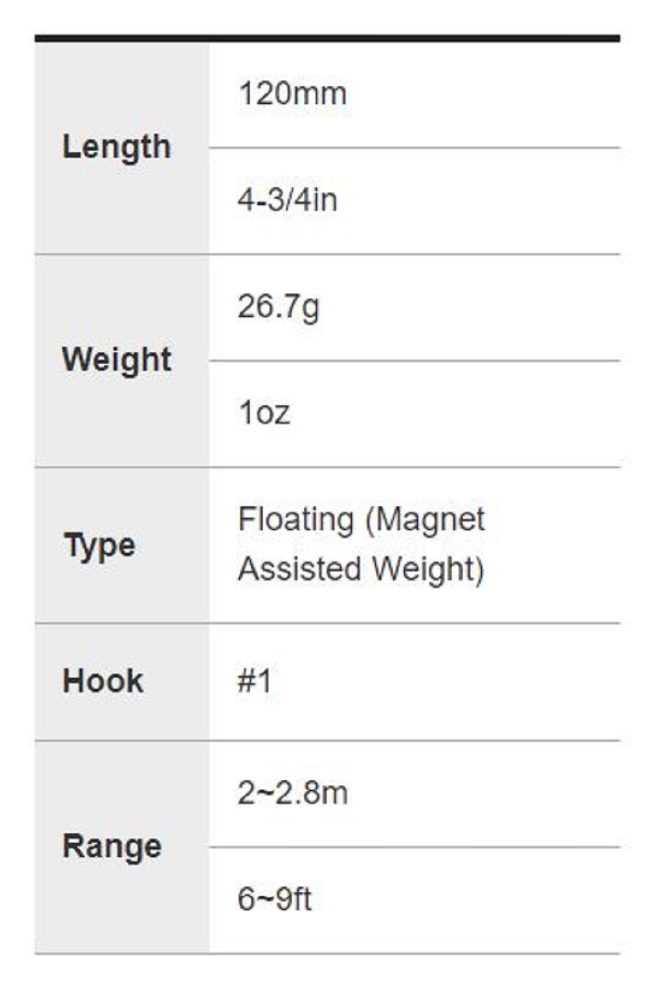Viewport: 668px width, 995px height.
Task: Click the word Floating in Type value
Action: (x=295, y=520)
